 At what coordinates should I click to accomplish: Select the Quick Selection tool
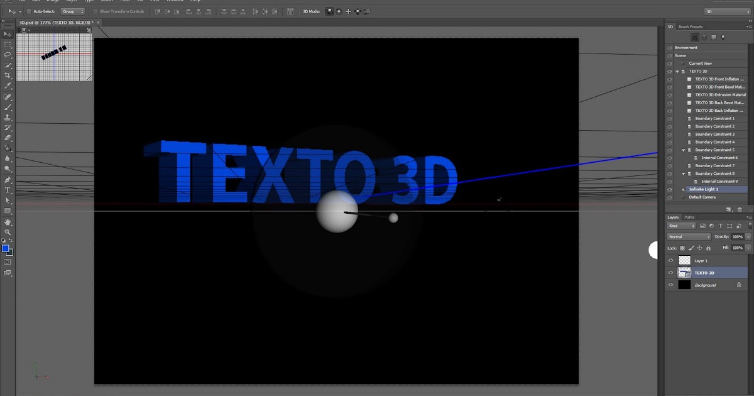[x=8, y=65]
